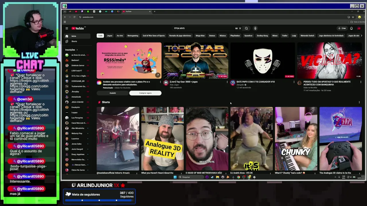Open the Top Gear 3000 live video thumbnail

click(x=196, y=60)
